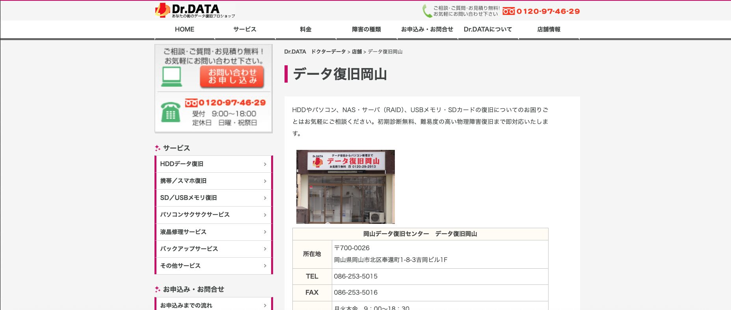The height and width of the screenshot is (310, 731).
Task: Click the FAX table label
Action: (x=312, y=293)
